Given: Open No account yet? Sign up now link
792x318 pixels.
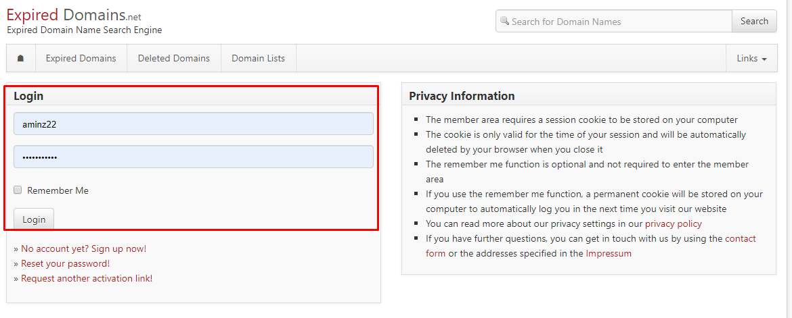Looking at the screenshot, I should click(83, 248).
